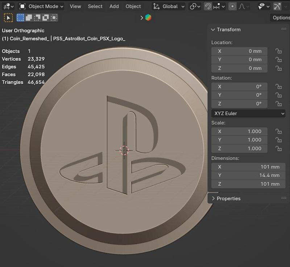290x267 pixels.
Task: Click the Tweak select tool icon
Action: point(8,18)
